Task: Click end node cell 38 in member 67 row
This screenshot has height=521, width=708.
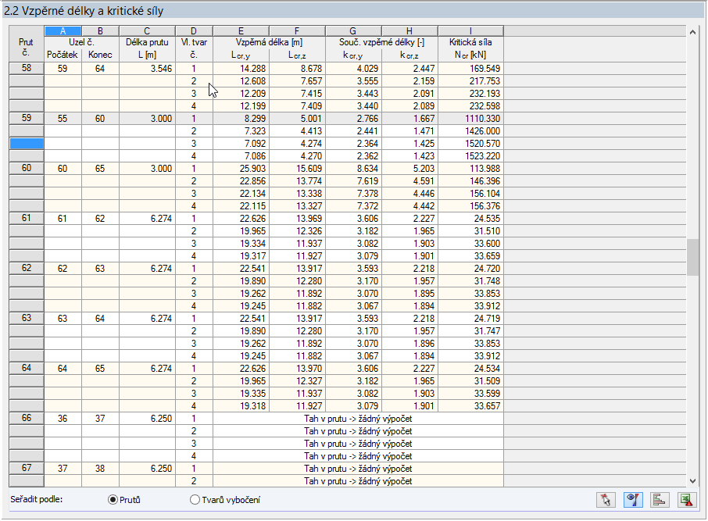Action: [100, 469]
